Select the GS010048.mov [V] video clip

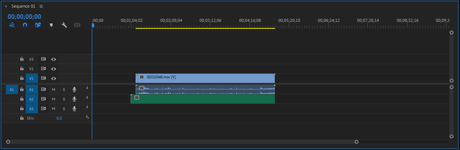point(205,78)
